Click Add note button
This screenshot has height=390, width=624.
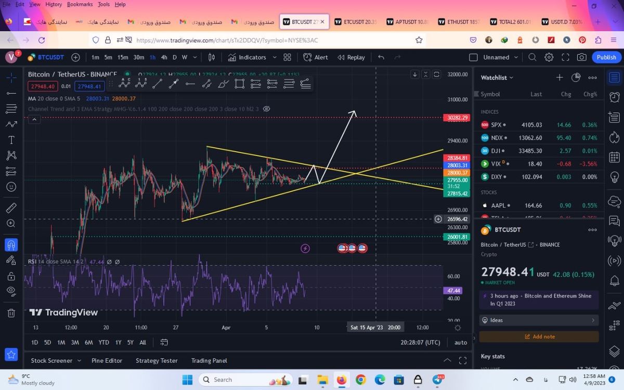(539, 336)
